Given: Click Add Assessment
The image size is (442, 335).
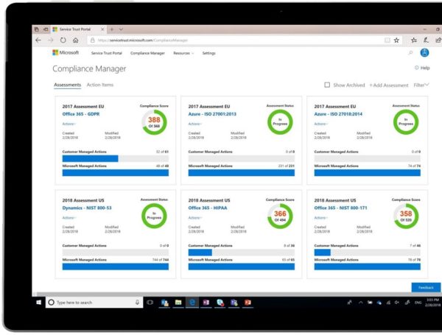Looking at the screenshot, I should pos(389,85).
